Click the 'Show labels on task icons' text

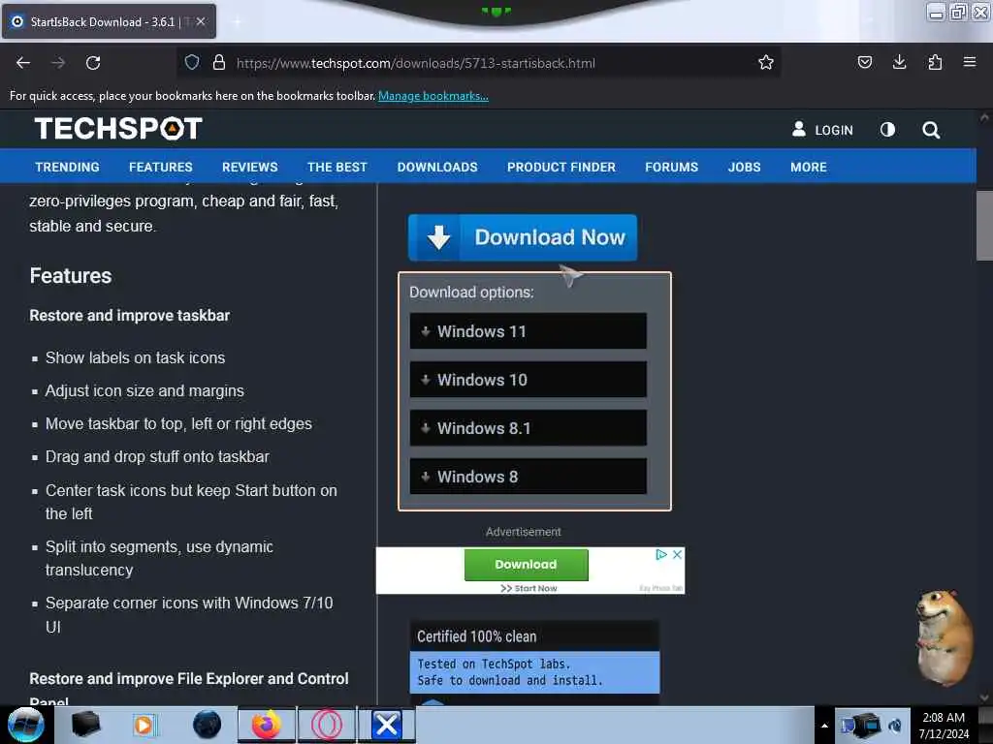[135, 357]
